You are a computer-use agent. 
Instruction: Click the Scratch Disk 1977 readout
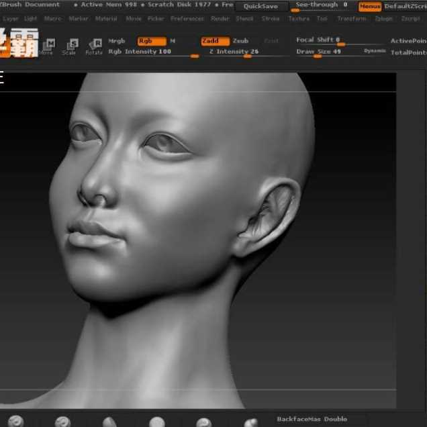[x=179, y=5]
